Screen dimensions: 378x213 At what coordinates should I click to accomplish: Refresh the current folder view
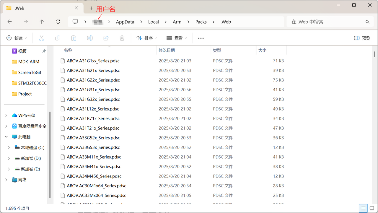[x=58, y=22]
